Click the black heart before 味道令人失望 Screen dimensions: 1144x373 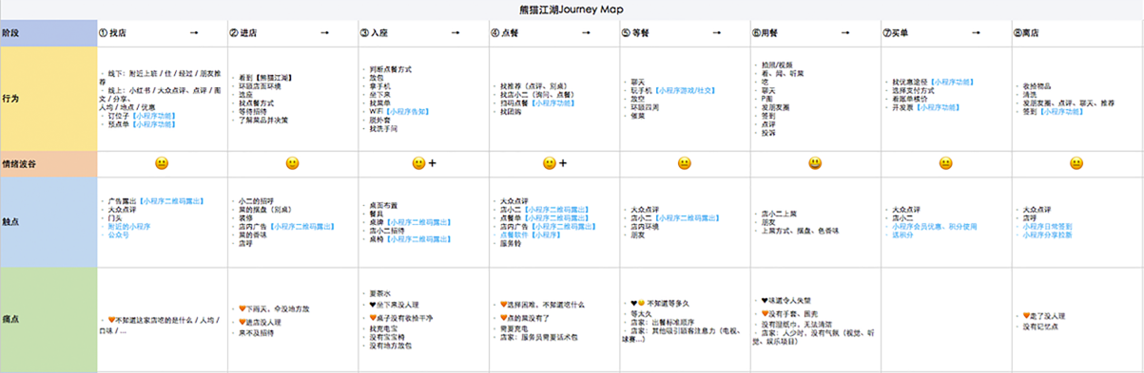764,301
